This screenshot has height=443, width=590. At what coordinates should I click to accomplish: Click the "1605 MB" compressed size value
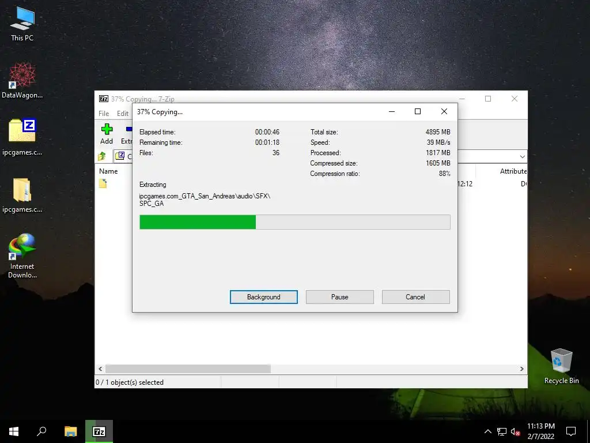click(438, 163)
